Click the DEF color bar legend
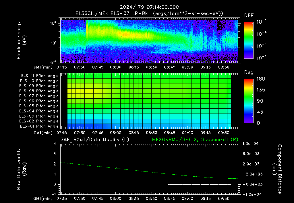This screenshot has height=203, width=294. 249,40
